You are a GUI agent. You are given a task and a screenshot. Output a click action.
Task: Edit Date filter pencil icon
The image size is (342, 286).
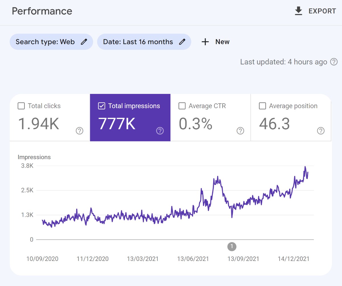coord(182,42)
